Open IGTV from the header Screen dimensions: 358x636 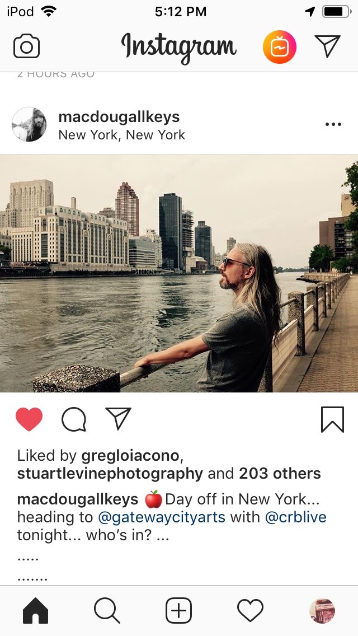point(279,47)
